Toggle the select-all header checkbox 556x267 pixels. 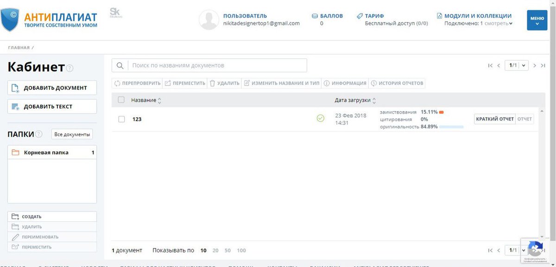pyautogui.click(x=121, y=100)
